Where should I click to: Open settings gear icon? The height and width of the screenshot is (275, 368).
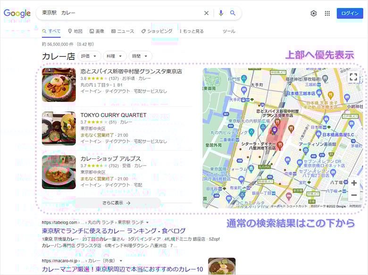(314, 13)
